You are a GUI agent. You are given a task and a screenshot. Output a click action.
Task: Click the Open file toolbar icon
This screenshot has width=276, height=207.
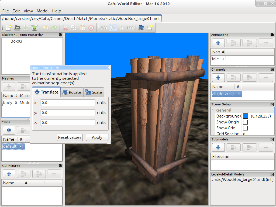(17, 28)
